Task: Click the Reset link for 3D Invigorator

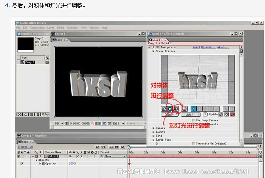Action: [196, 47]
